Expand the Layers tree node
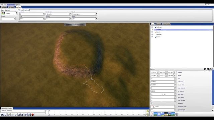Viewport: 214px width, 120px height. pyautogui.click(x=152, y=32)
